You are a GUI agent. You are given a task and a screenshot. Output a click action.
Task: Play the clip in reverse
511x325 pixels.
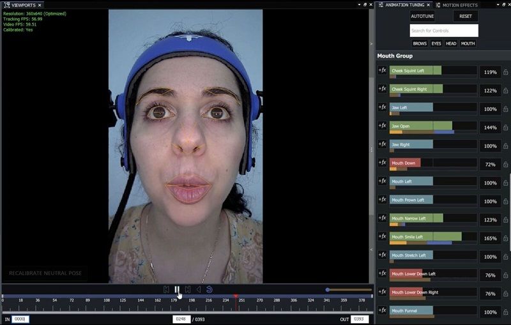coord(199,289)
